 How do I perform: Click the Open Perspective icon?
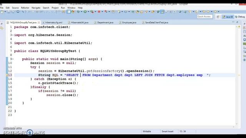[x=218, y=17]
